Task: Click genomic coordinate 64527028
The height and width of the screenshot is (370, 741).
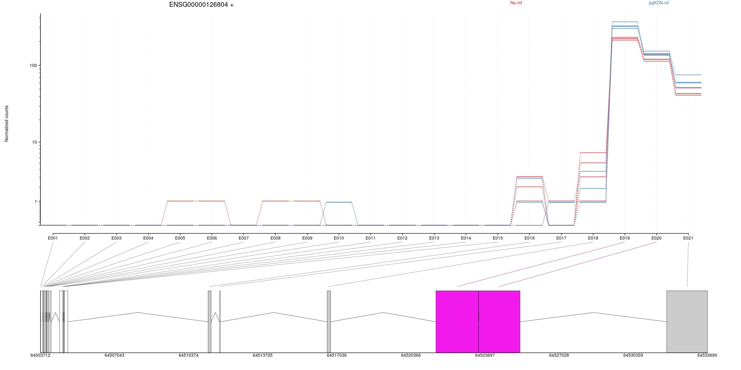Action: [559, 355]
